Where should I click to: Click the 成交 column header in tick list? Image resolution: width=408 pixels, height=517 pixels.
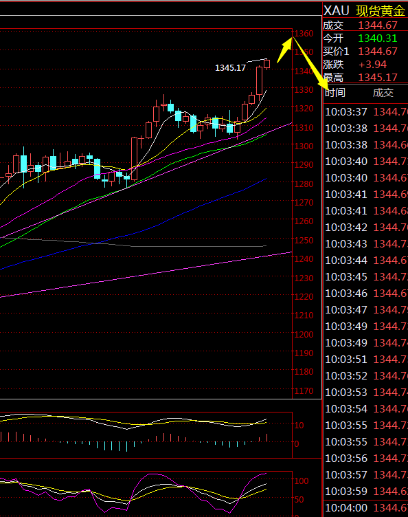point(383,93)
